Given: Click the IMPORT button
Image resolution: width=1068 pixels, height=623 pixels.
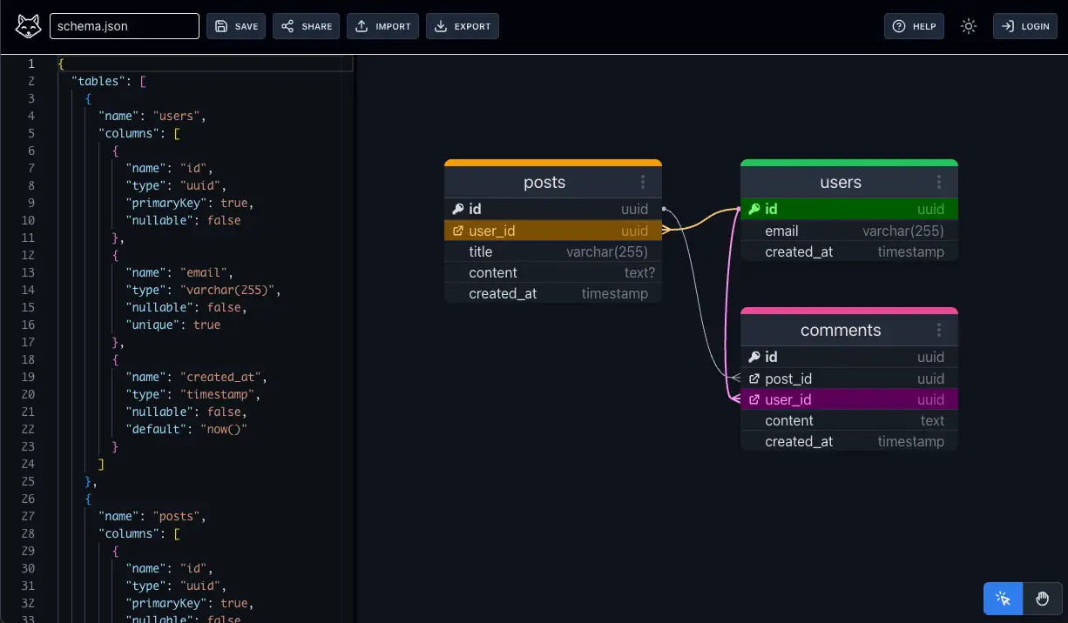Looking at the screenshot, I should (382, 26).
